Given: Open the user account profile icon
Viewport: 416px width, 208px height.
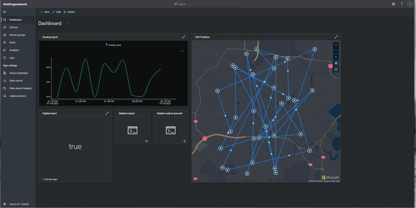Looking at the screenshot, I should coord(409,4).
